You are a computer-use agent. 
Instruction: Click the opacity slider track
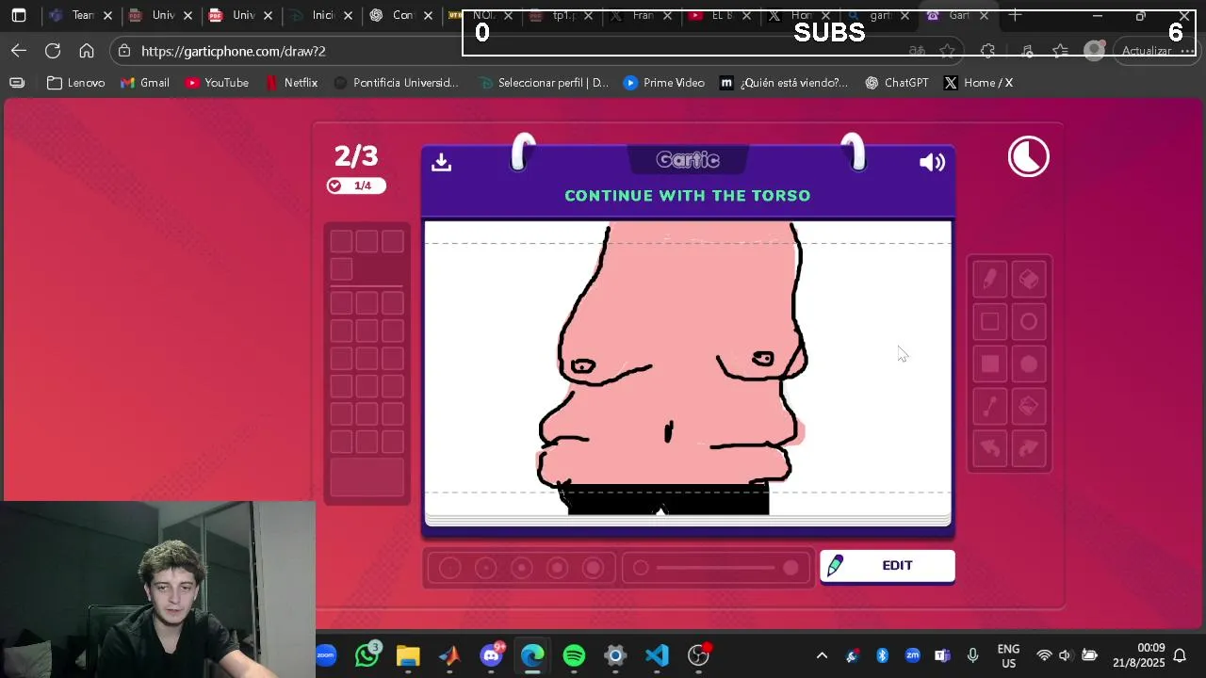point(716,568)
